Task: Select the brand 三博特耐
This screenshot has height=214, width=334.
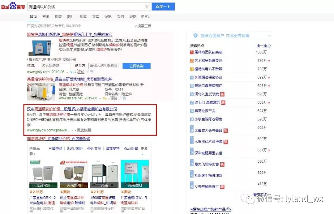Action: (x=55, y=148)
